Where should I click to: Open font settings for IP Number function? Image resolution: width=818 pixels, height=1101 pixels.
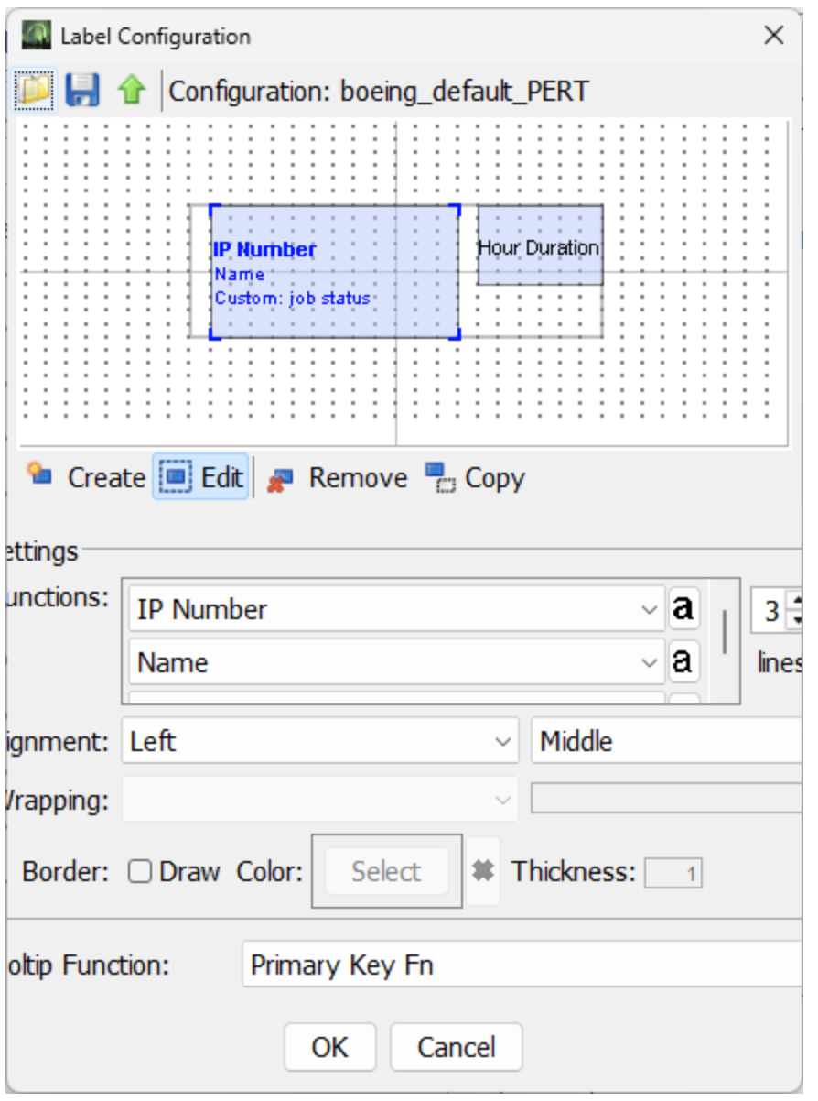point(683,609)
